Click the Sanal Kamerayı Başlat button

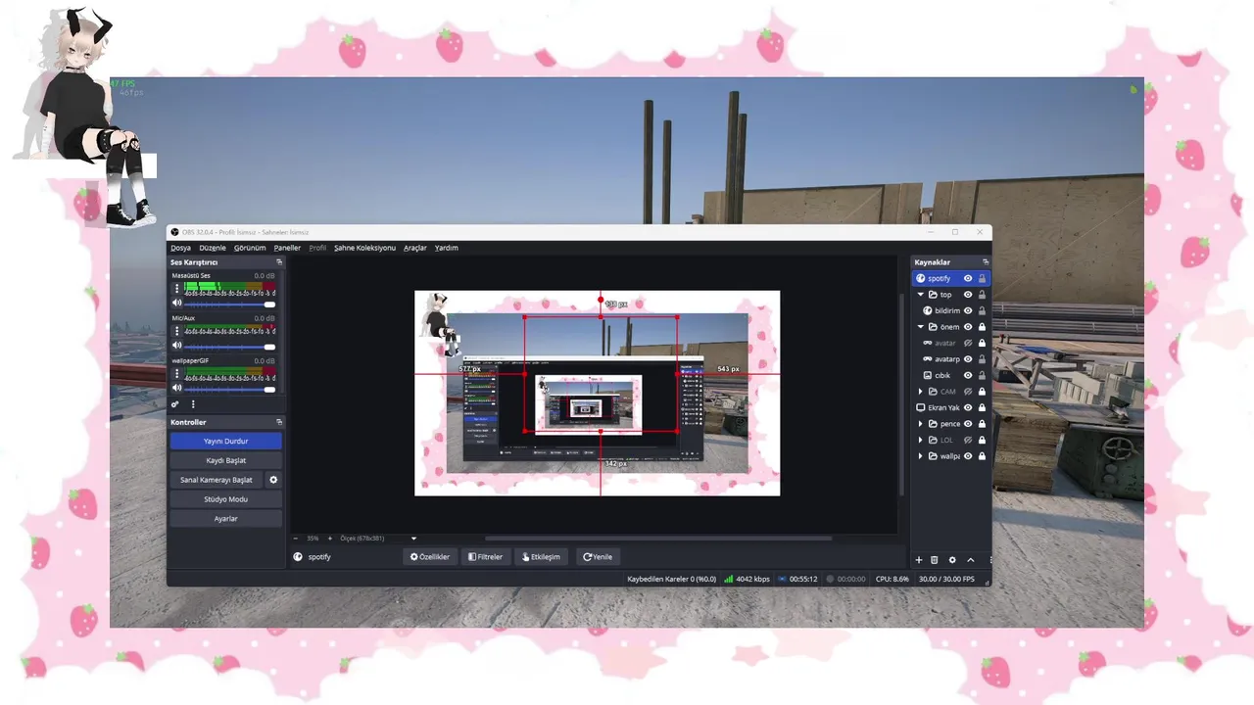(x=217, y=480)
